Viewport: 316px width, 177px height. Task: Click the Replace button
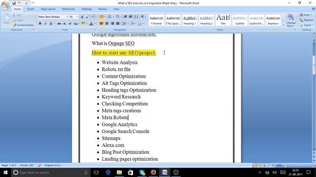coord(306,20)
